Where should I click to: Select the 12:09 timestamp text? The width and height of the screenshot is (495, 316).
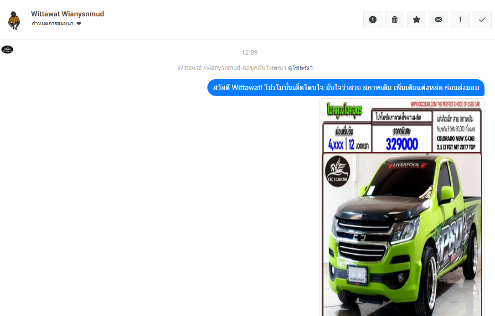point(249,52)
